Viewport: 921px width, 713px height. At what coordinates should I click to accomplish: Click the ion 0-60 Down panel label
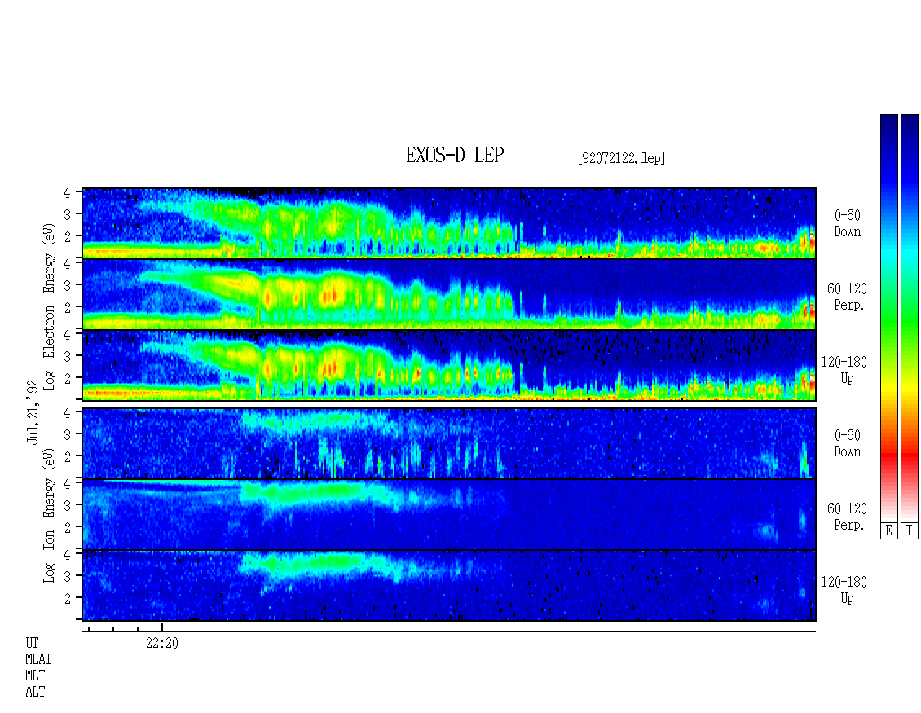coord(847,443)
